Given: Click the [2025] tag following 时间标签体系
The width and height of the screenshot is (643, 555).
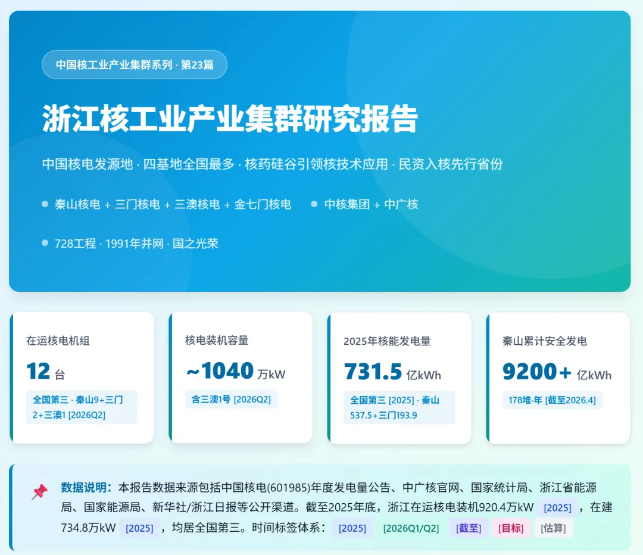Looking at the screenshot, I should point(352,528).
